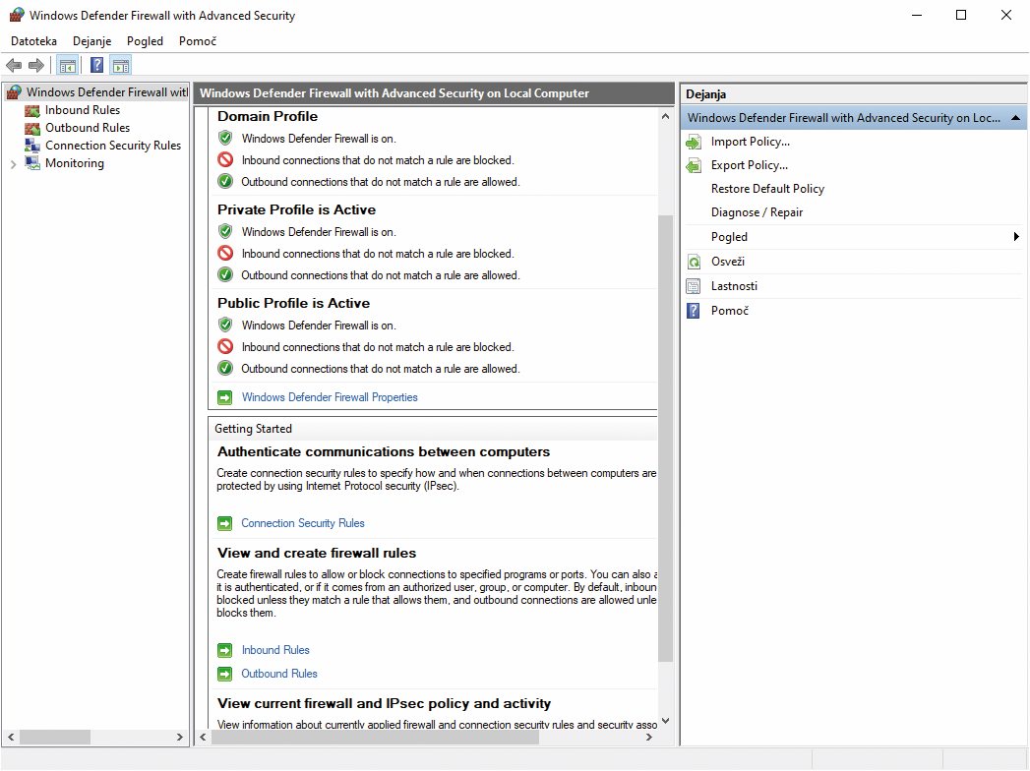Click the Domain Profile firewall-on shield icon

click(x=225, y=138)
